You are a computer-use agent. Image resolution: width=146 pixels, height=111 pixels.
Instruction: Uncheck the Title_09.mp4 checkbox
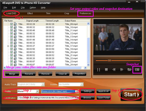11,24
